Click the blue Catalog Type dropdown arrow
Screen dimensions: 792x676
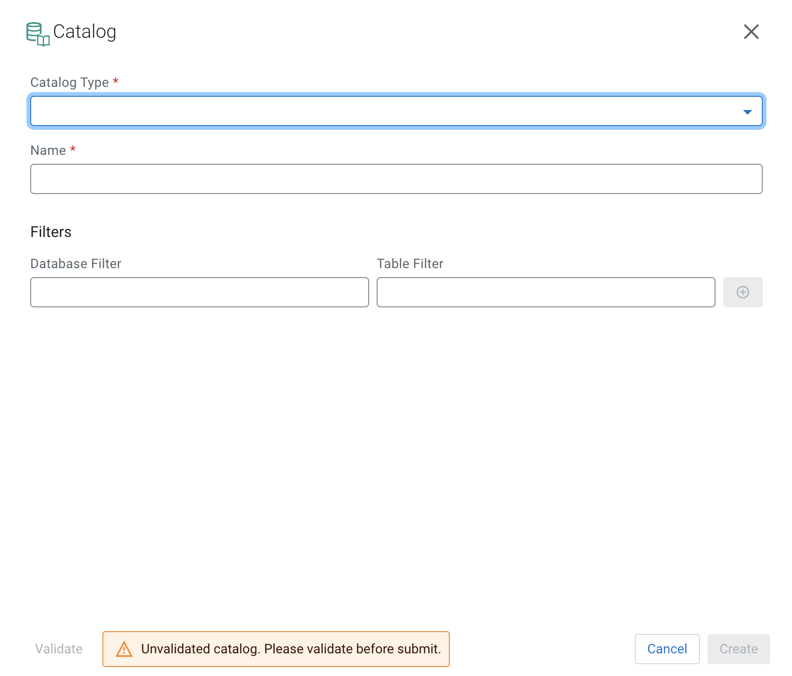(747, 112)
